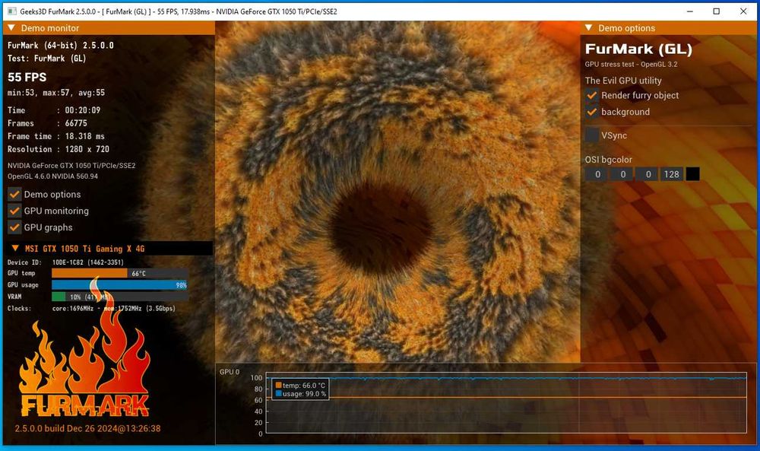This screenshot has height=451, width=760.
Task: Click the GPU temp 66°C bar
Action: point(120,274)
